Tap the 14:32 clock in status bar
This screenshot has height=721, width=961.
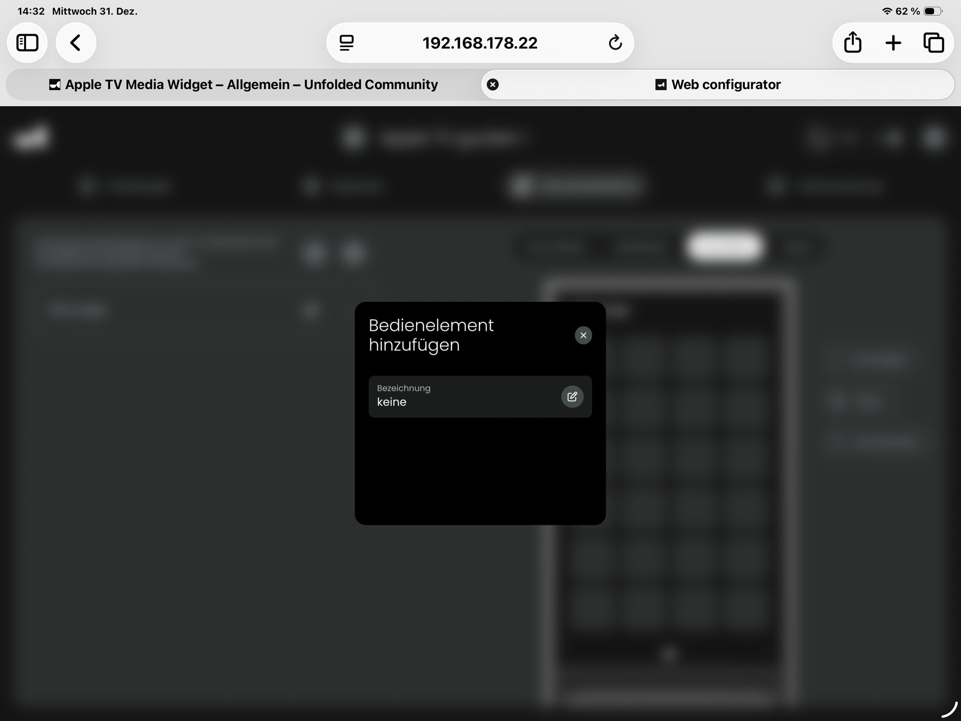tap(31, 11)
